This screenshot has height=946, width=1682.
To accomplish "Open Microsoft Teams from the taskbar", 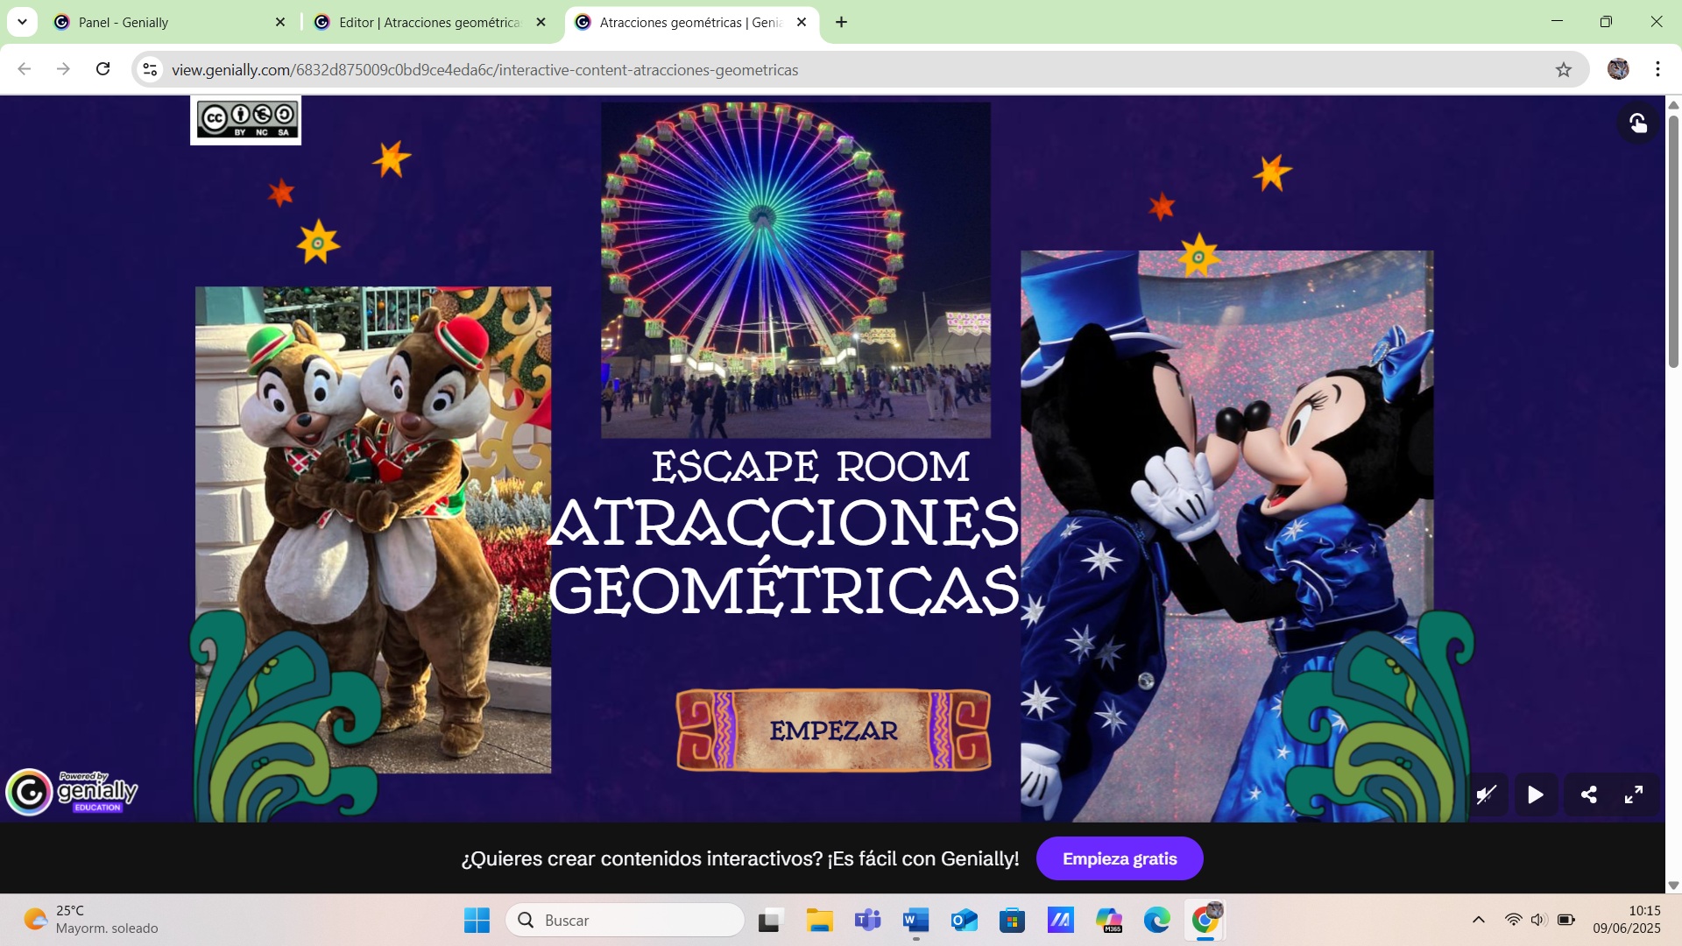I will tap(867, 920).
